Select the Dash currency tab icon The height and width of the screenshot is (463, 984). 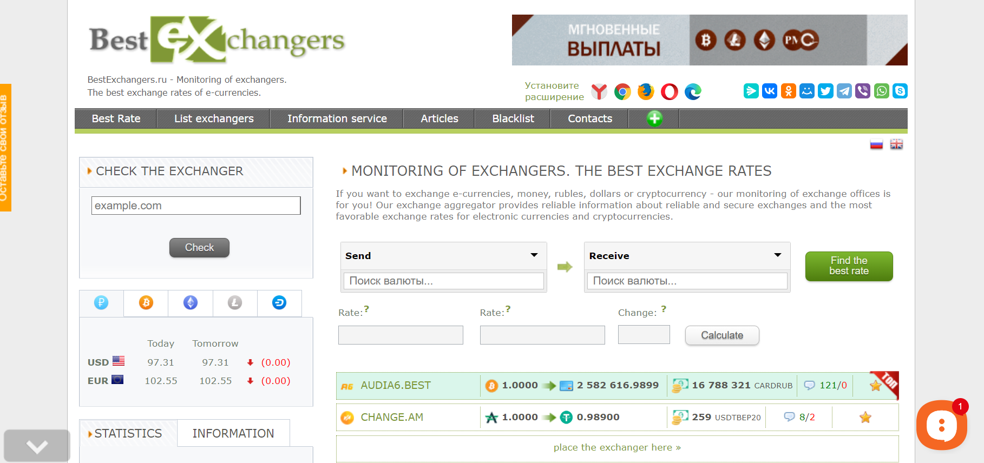279,303
